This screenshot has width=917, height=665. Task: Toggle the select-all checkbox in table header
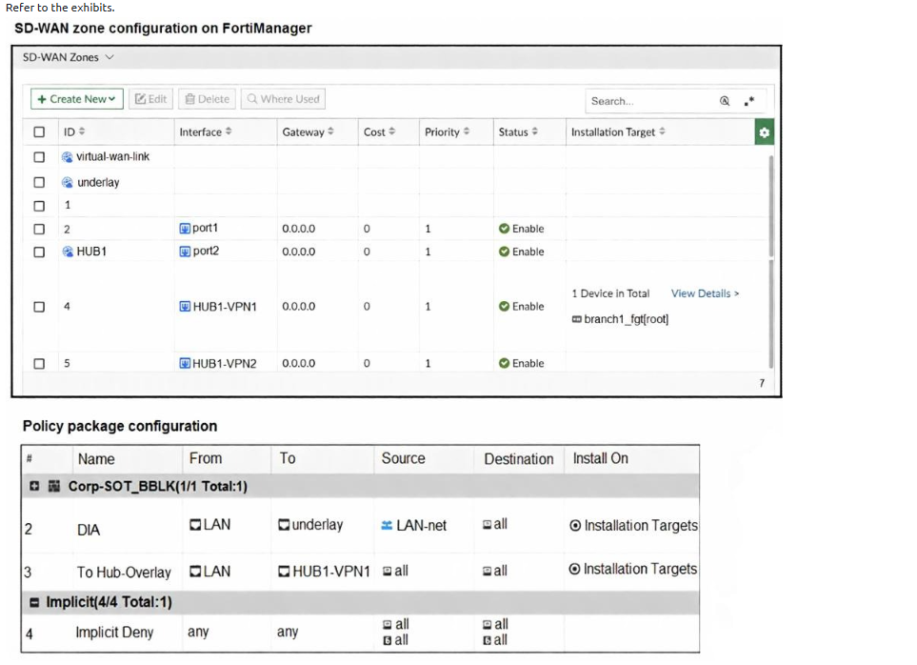39,132
